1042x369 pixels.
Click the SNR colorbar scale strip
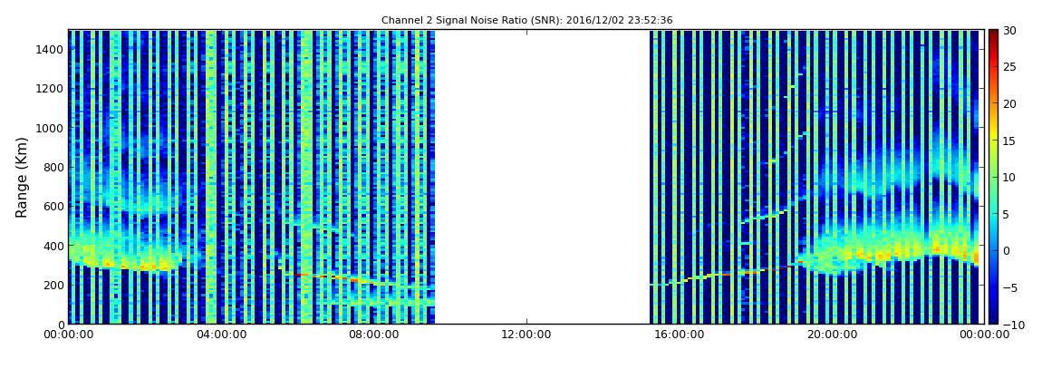[x=993, y=177]
